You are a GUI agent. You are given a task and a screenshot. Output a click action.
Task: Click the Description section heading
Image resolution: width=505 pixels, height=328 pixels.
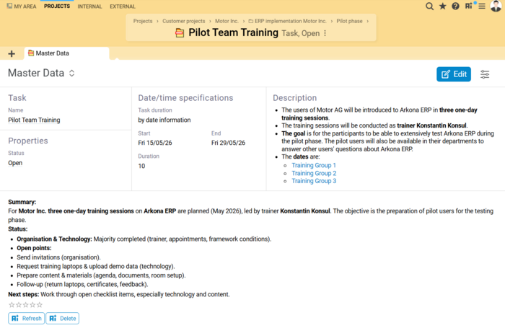[x=294, y=98]
